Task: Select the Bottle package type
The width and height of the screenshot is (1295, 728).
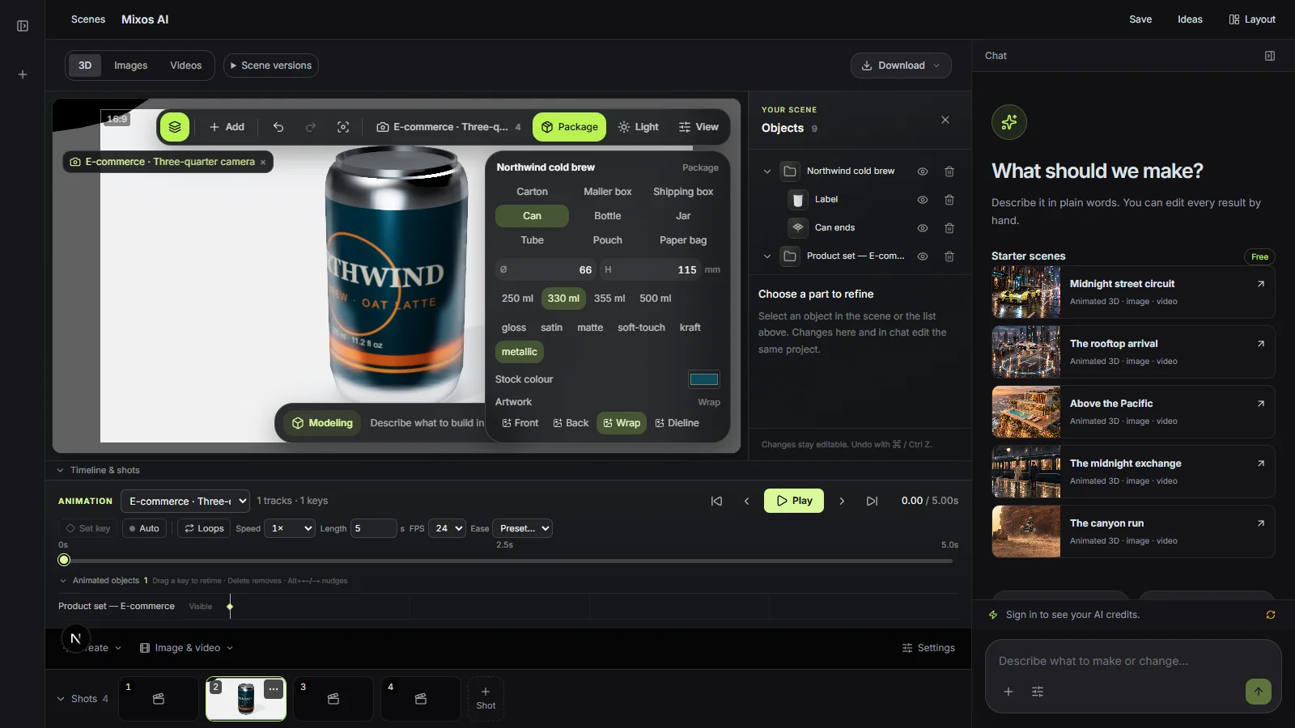Action: point(608,216)
